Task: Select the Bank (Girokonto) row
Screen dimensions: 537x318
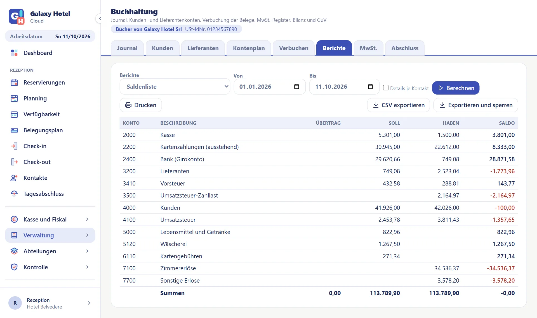Action: pos(319,159)
